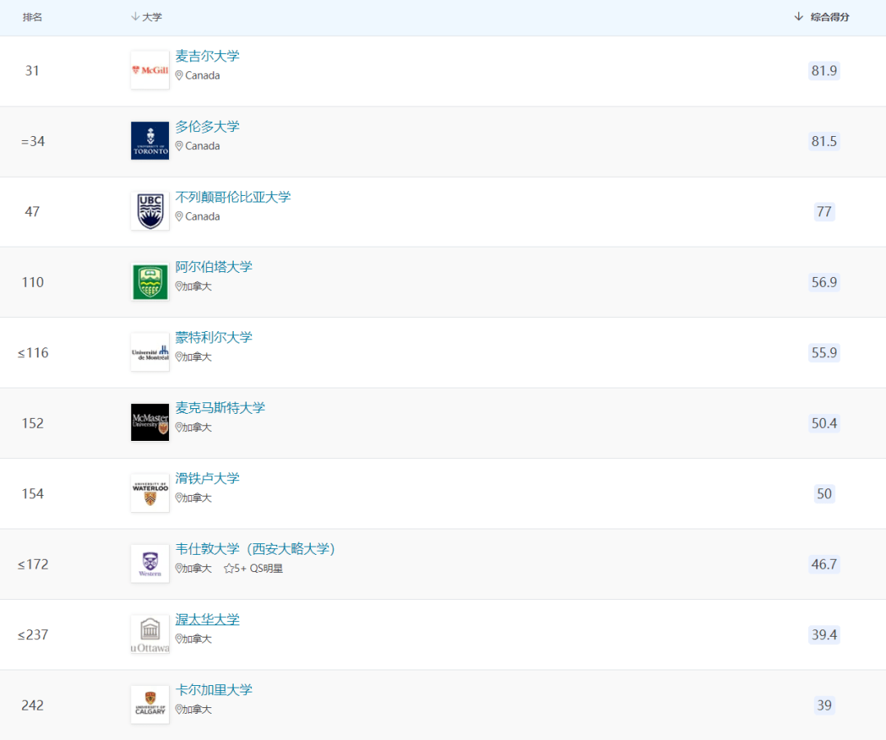Screen dimensions: 886x740
Task: Open the 蒙特利尔大学 link
Action: [213, 338]
